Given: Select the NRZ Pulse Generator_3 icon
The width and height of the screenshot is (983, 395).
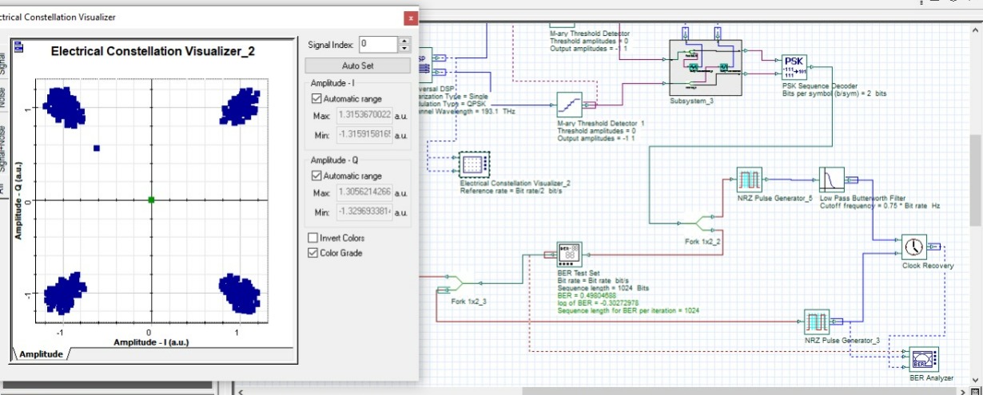Looking at the screenshot, I should point(817,322).
